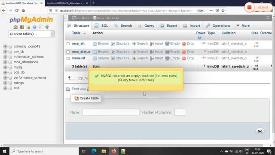Click the Print view printer icon
Image resolution: width=275 pixels, height=155 pixels.
(x=68, y=89)
